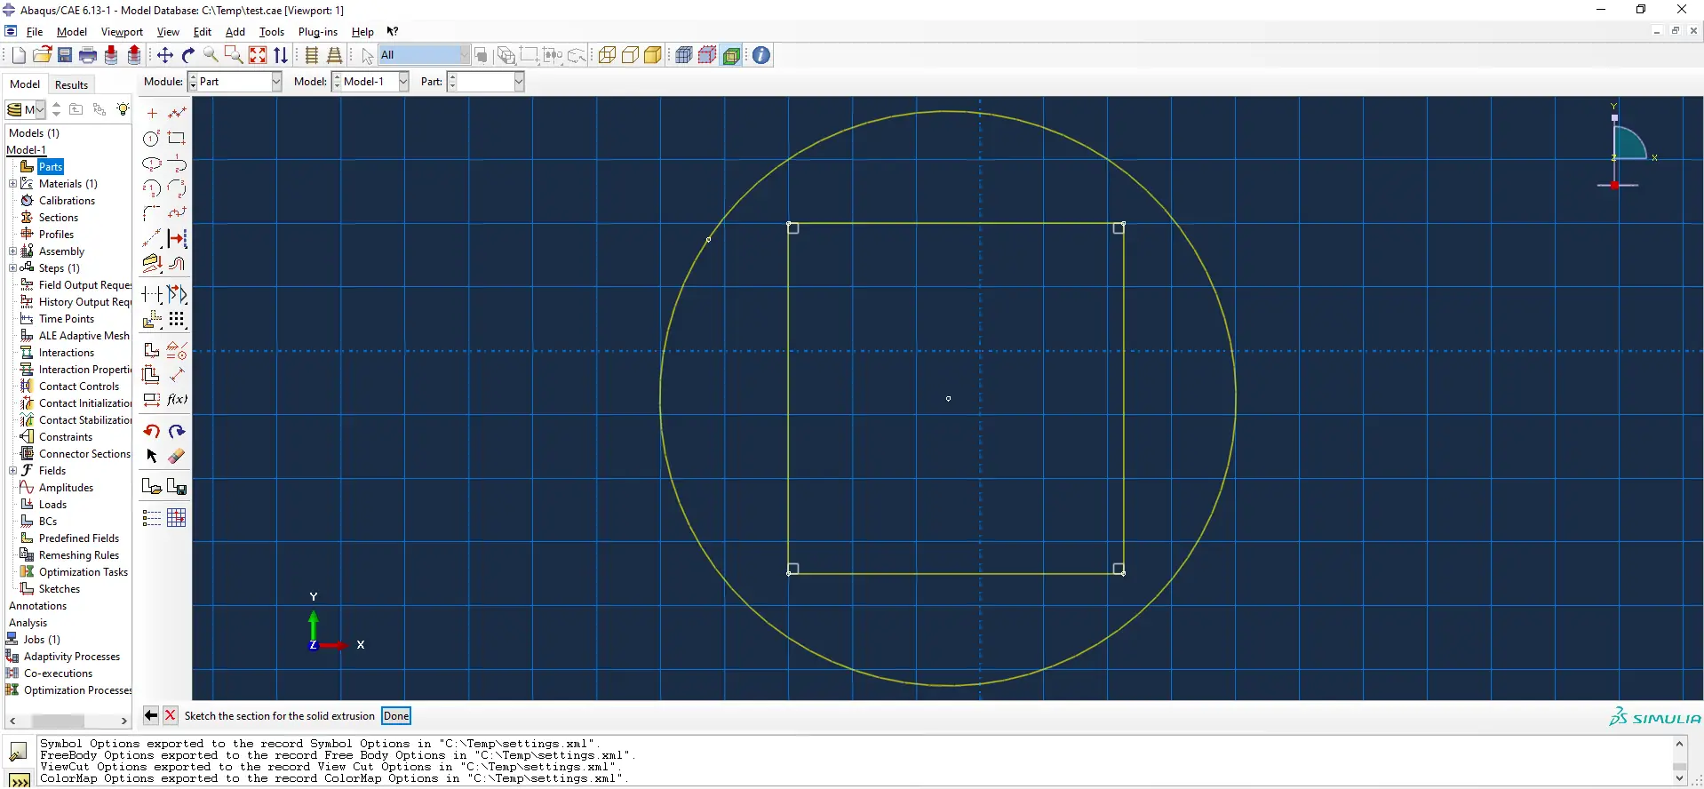This screenshot has height=789, width=1704.
Task: Print the current viewport
Action: pos(88,55)
